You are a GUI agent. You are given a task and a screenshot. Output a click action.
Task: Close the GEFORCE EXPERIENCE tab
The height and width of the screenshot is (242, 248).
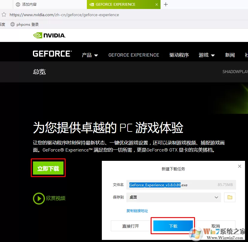pyautogui.click(x=157, y=4)
